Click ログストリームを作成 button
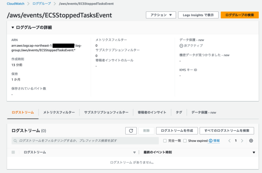This screenshot has width=262, height=173. click(177, 130)
